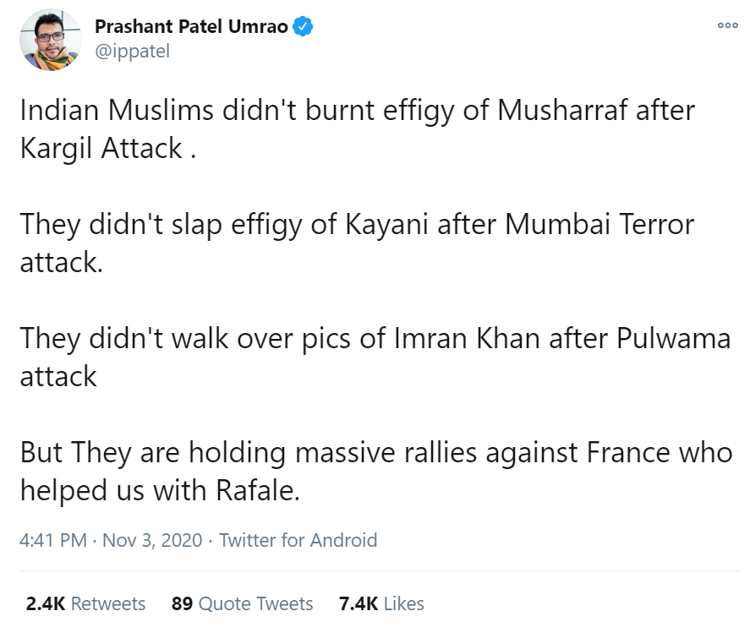The height and width of the screenshot is (633, 750).
Task: View the 89 Quote Tweets list
Action: click(242, 603)
